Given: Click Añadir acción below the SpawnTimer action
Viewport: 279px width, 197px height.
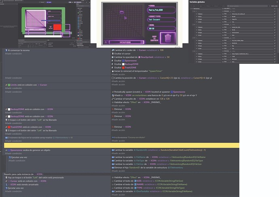Looking at the screenshot, I should click(x=118, y=74).
